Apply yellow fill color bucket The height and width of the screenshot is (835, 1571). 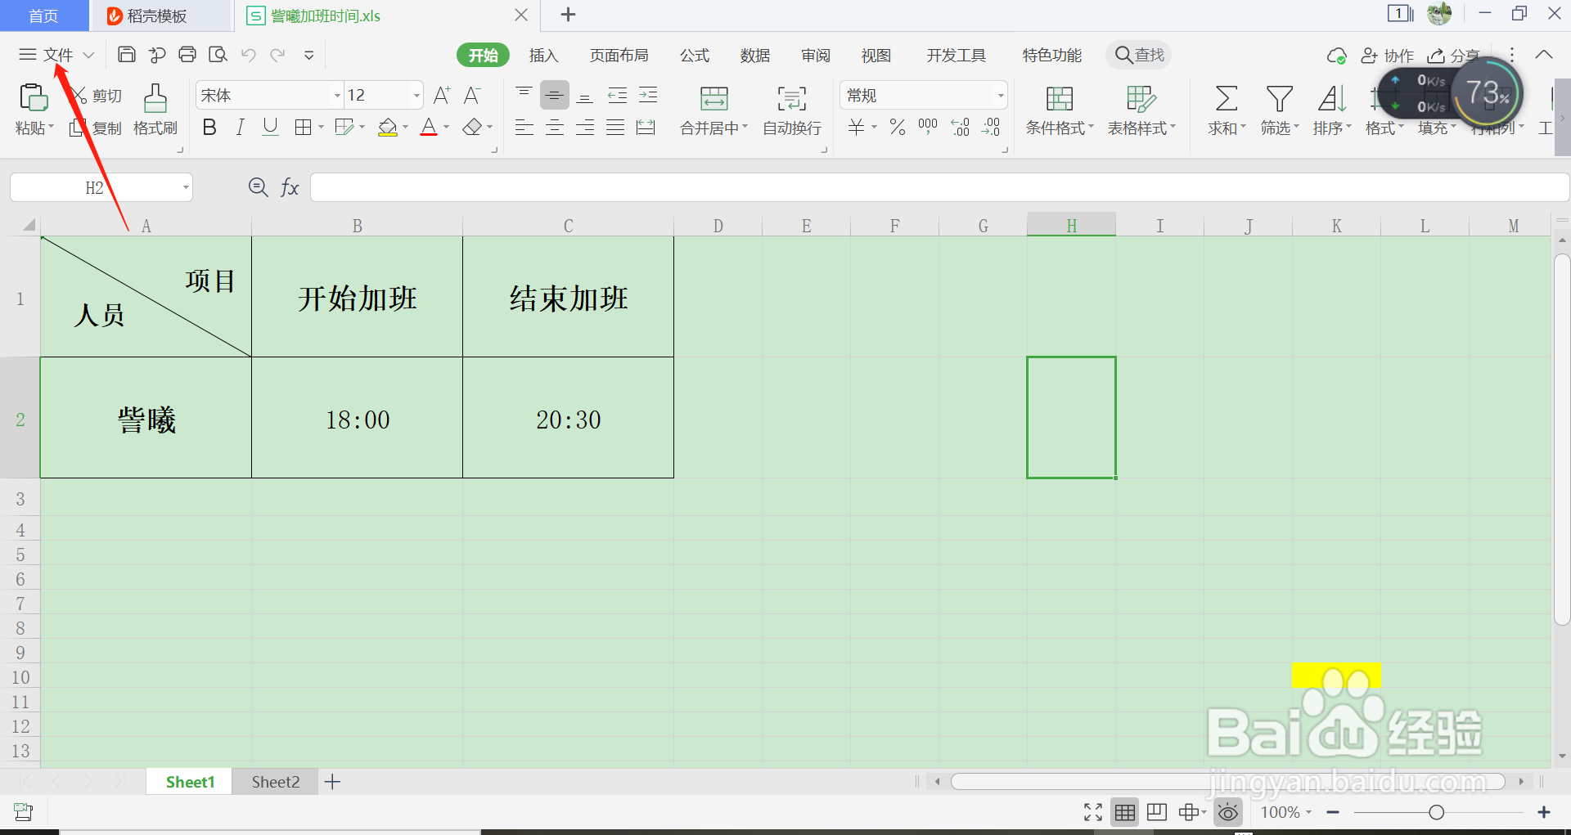388,128
